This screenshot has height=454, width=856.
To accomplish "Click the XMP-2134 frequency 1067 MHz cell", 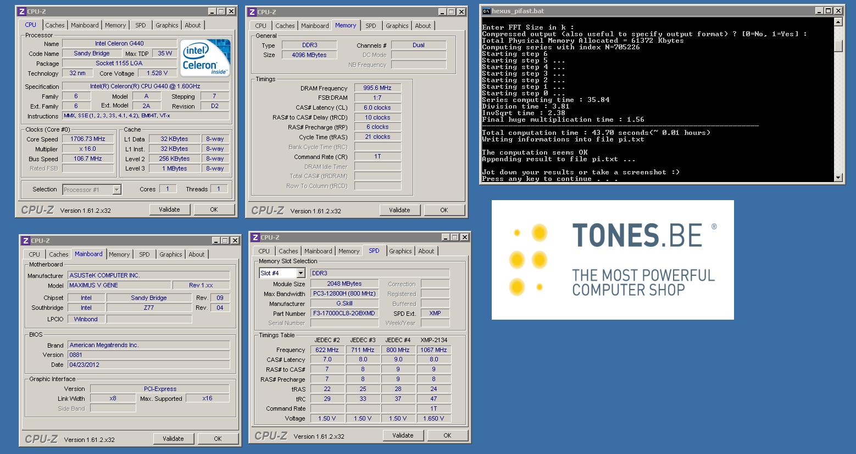I will click(434, 350).
